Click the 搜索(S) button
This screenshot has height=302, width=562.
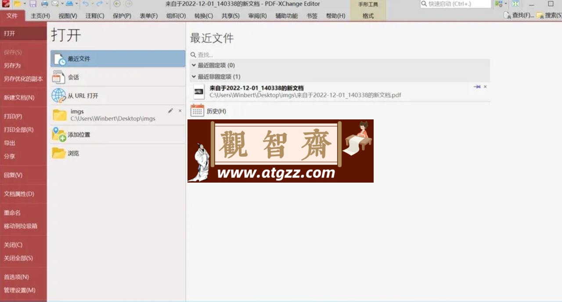[x=549, y=15]
